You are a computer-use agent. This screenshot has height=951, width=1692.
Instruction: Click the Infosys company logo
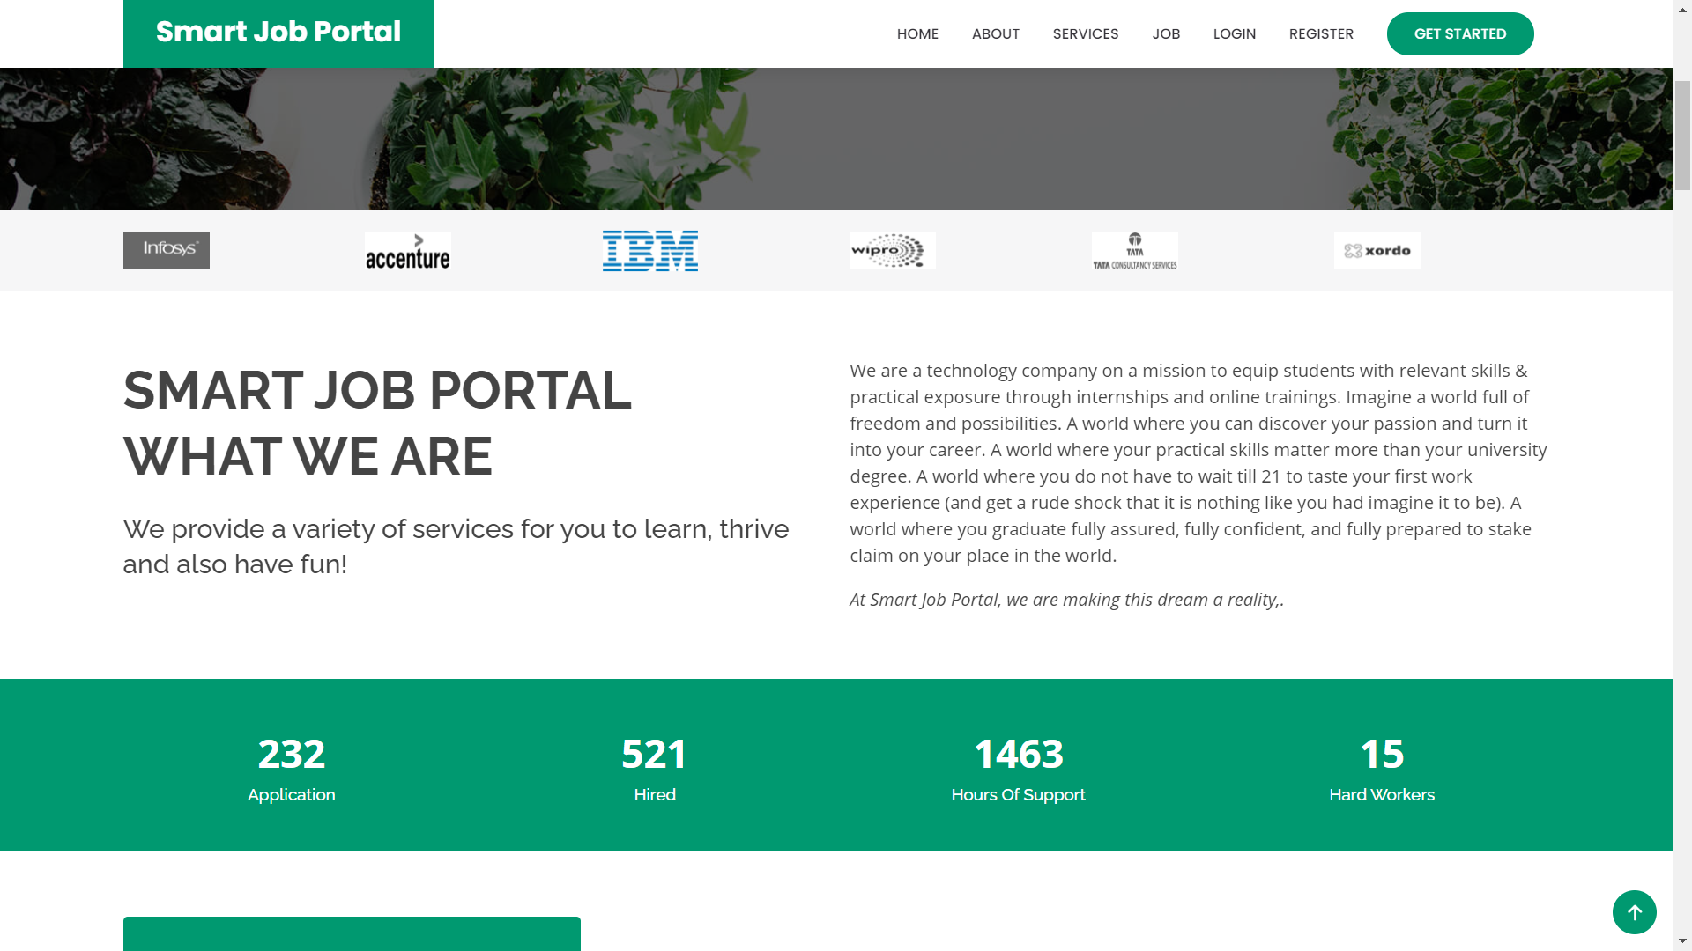tap(166, 250)
